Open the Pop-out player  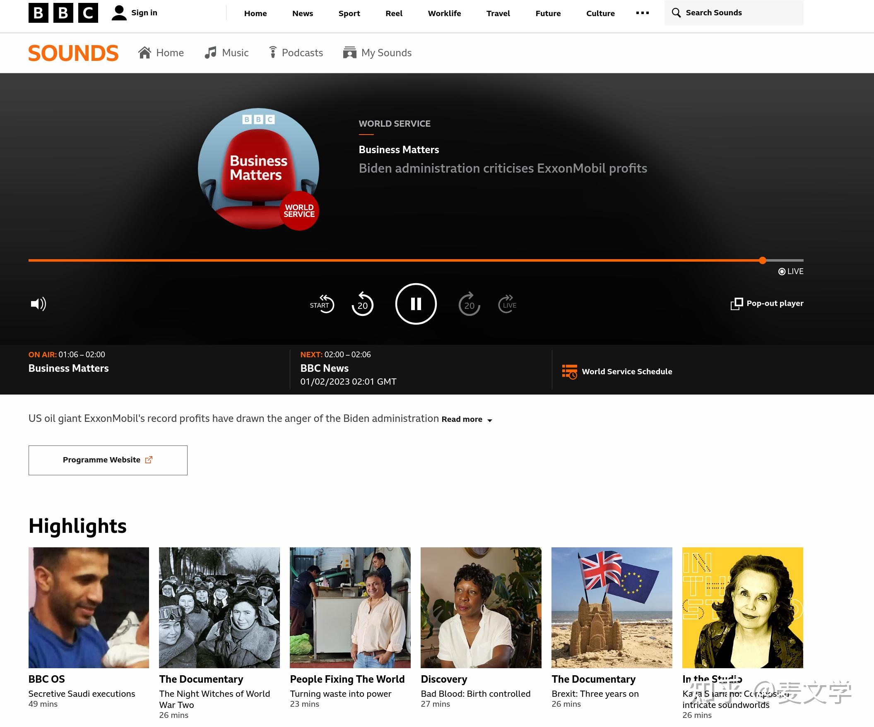[767, 303]
